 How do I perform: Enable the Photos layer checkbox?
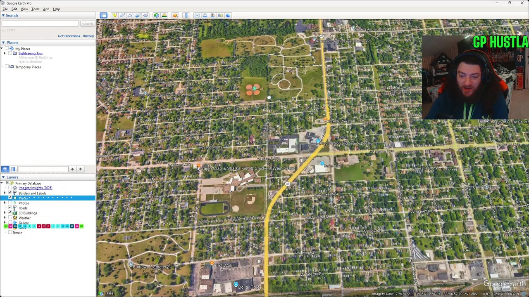pyautogui.click(x=10, y=203)
